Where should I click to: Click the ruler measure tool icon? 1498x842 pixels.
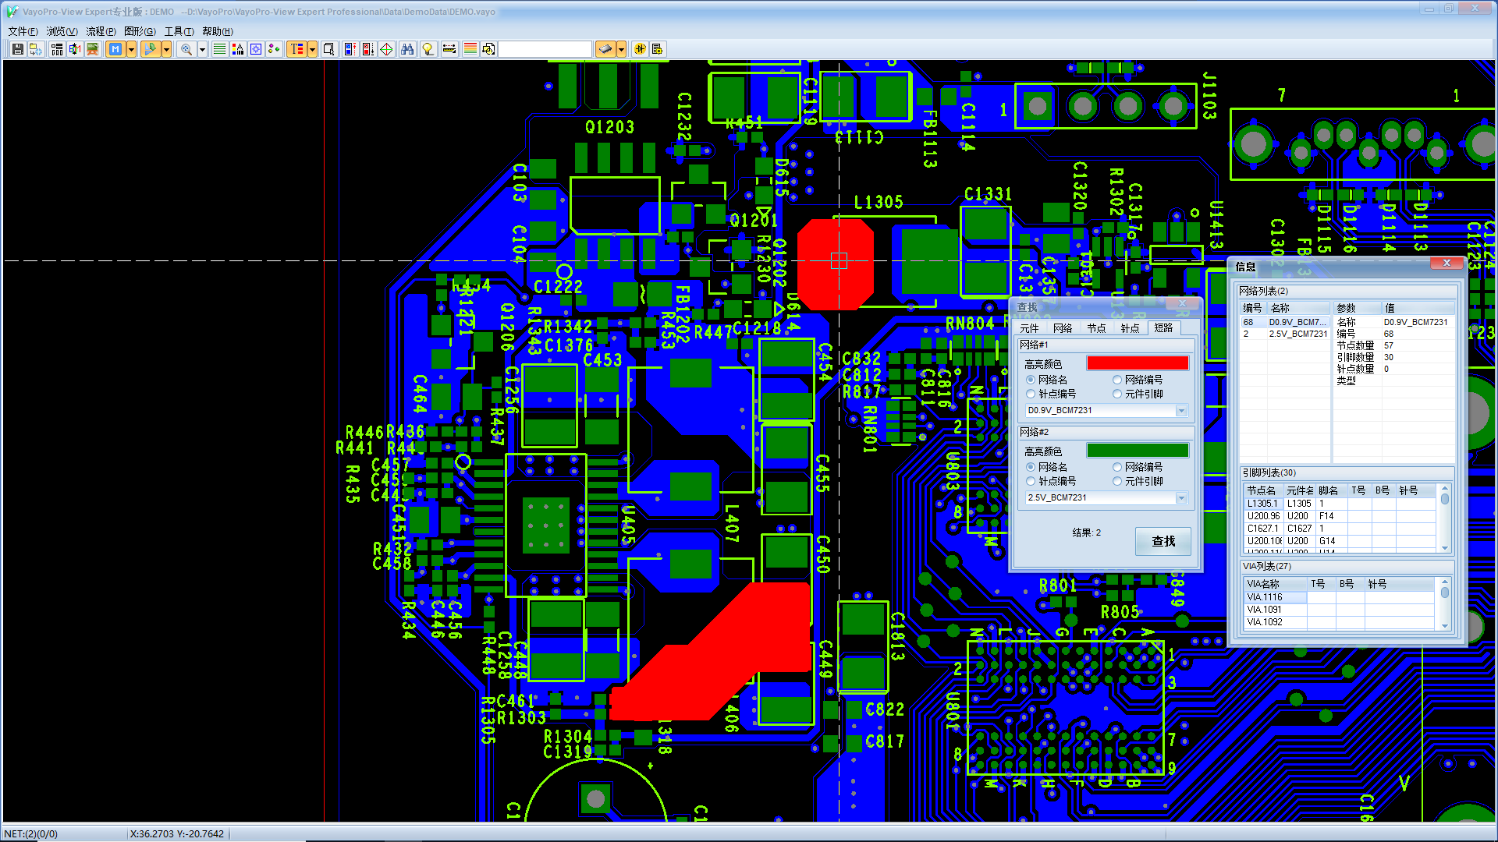pos(449,49)
